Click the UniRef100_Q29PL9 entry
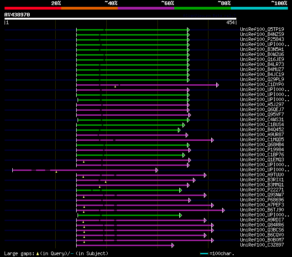The width and height of the screenshot is (292, 257). [262, 80]
